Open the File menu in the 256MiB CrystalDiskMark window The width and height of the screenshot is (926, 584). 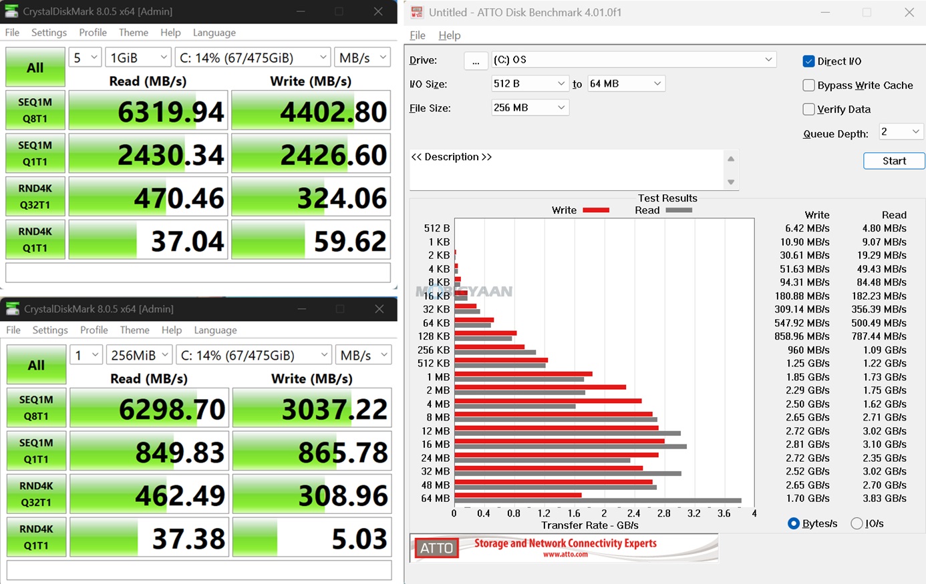point(13,330)
